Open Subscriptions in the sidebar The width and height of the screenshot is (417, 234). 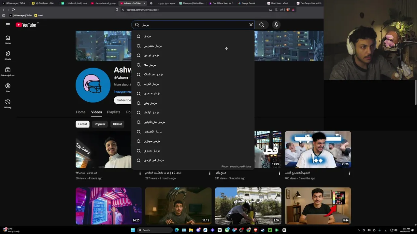[8, 72]
